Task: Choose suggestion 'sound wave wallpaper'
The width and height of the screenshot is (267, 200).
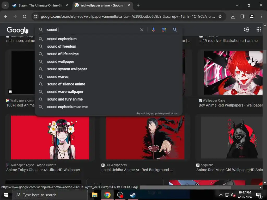Action: click(108, 92)
